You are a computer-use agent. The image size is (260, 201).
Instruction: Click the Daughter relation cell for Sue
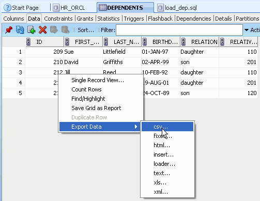(x=200, y=52)
